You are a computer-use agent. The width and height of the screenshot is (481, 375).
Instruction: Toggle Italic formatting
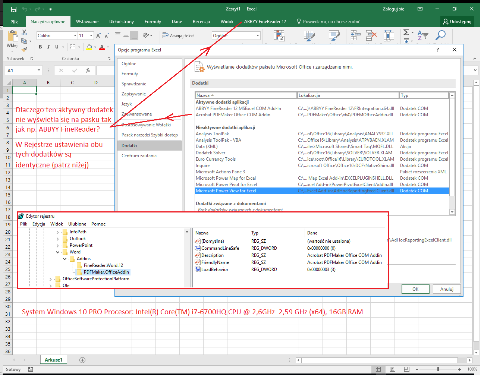[x=48, y=47]
